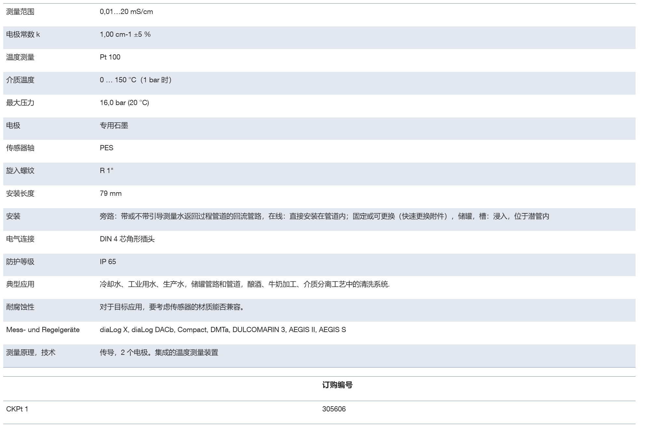Screen dimensions: 645x429
Task: Click the value 0,01…20 mS/cm
Action: (x=126, y=12)
